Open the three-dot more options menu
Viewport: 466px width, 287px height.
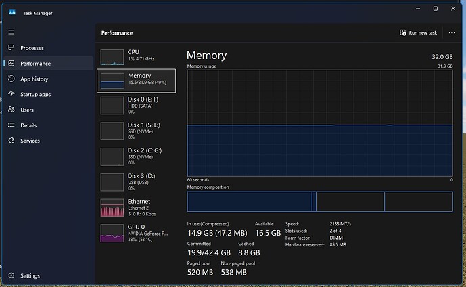click(x=452, y=32)
